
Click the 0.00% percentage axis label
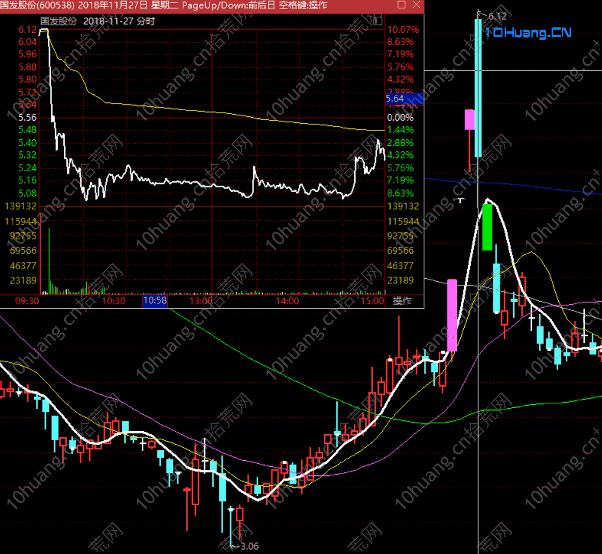coord(400,117)
